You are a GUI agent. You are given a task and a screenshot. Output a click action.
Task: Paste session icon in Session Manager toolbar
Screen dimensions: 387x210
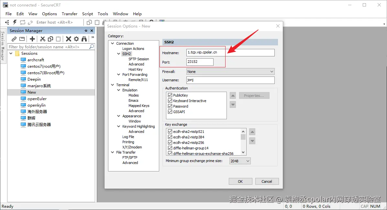tap(58, 39)
